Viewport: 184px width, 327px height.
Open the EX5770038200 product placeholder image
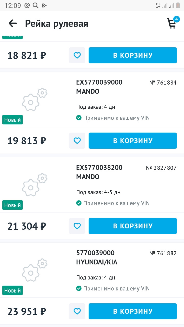(34, 185)
